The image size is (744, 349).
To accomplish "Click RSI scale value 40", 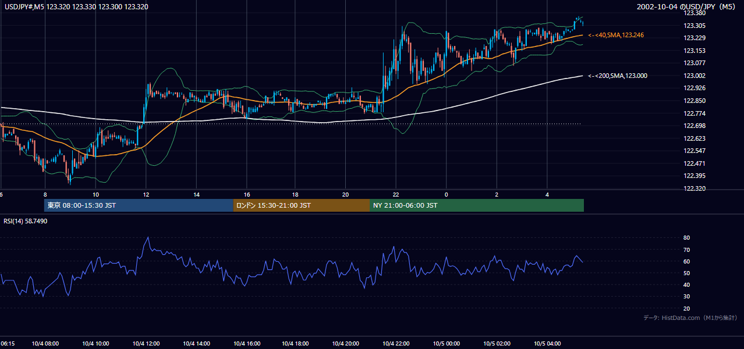I will 686,285.
